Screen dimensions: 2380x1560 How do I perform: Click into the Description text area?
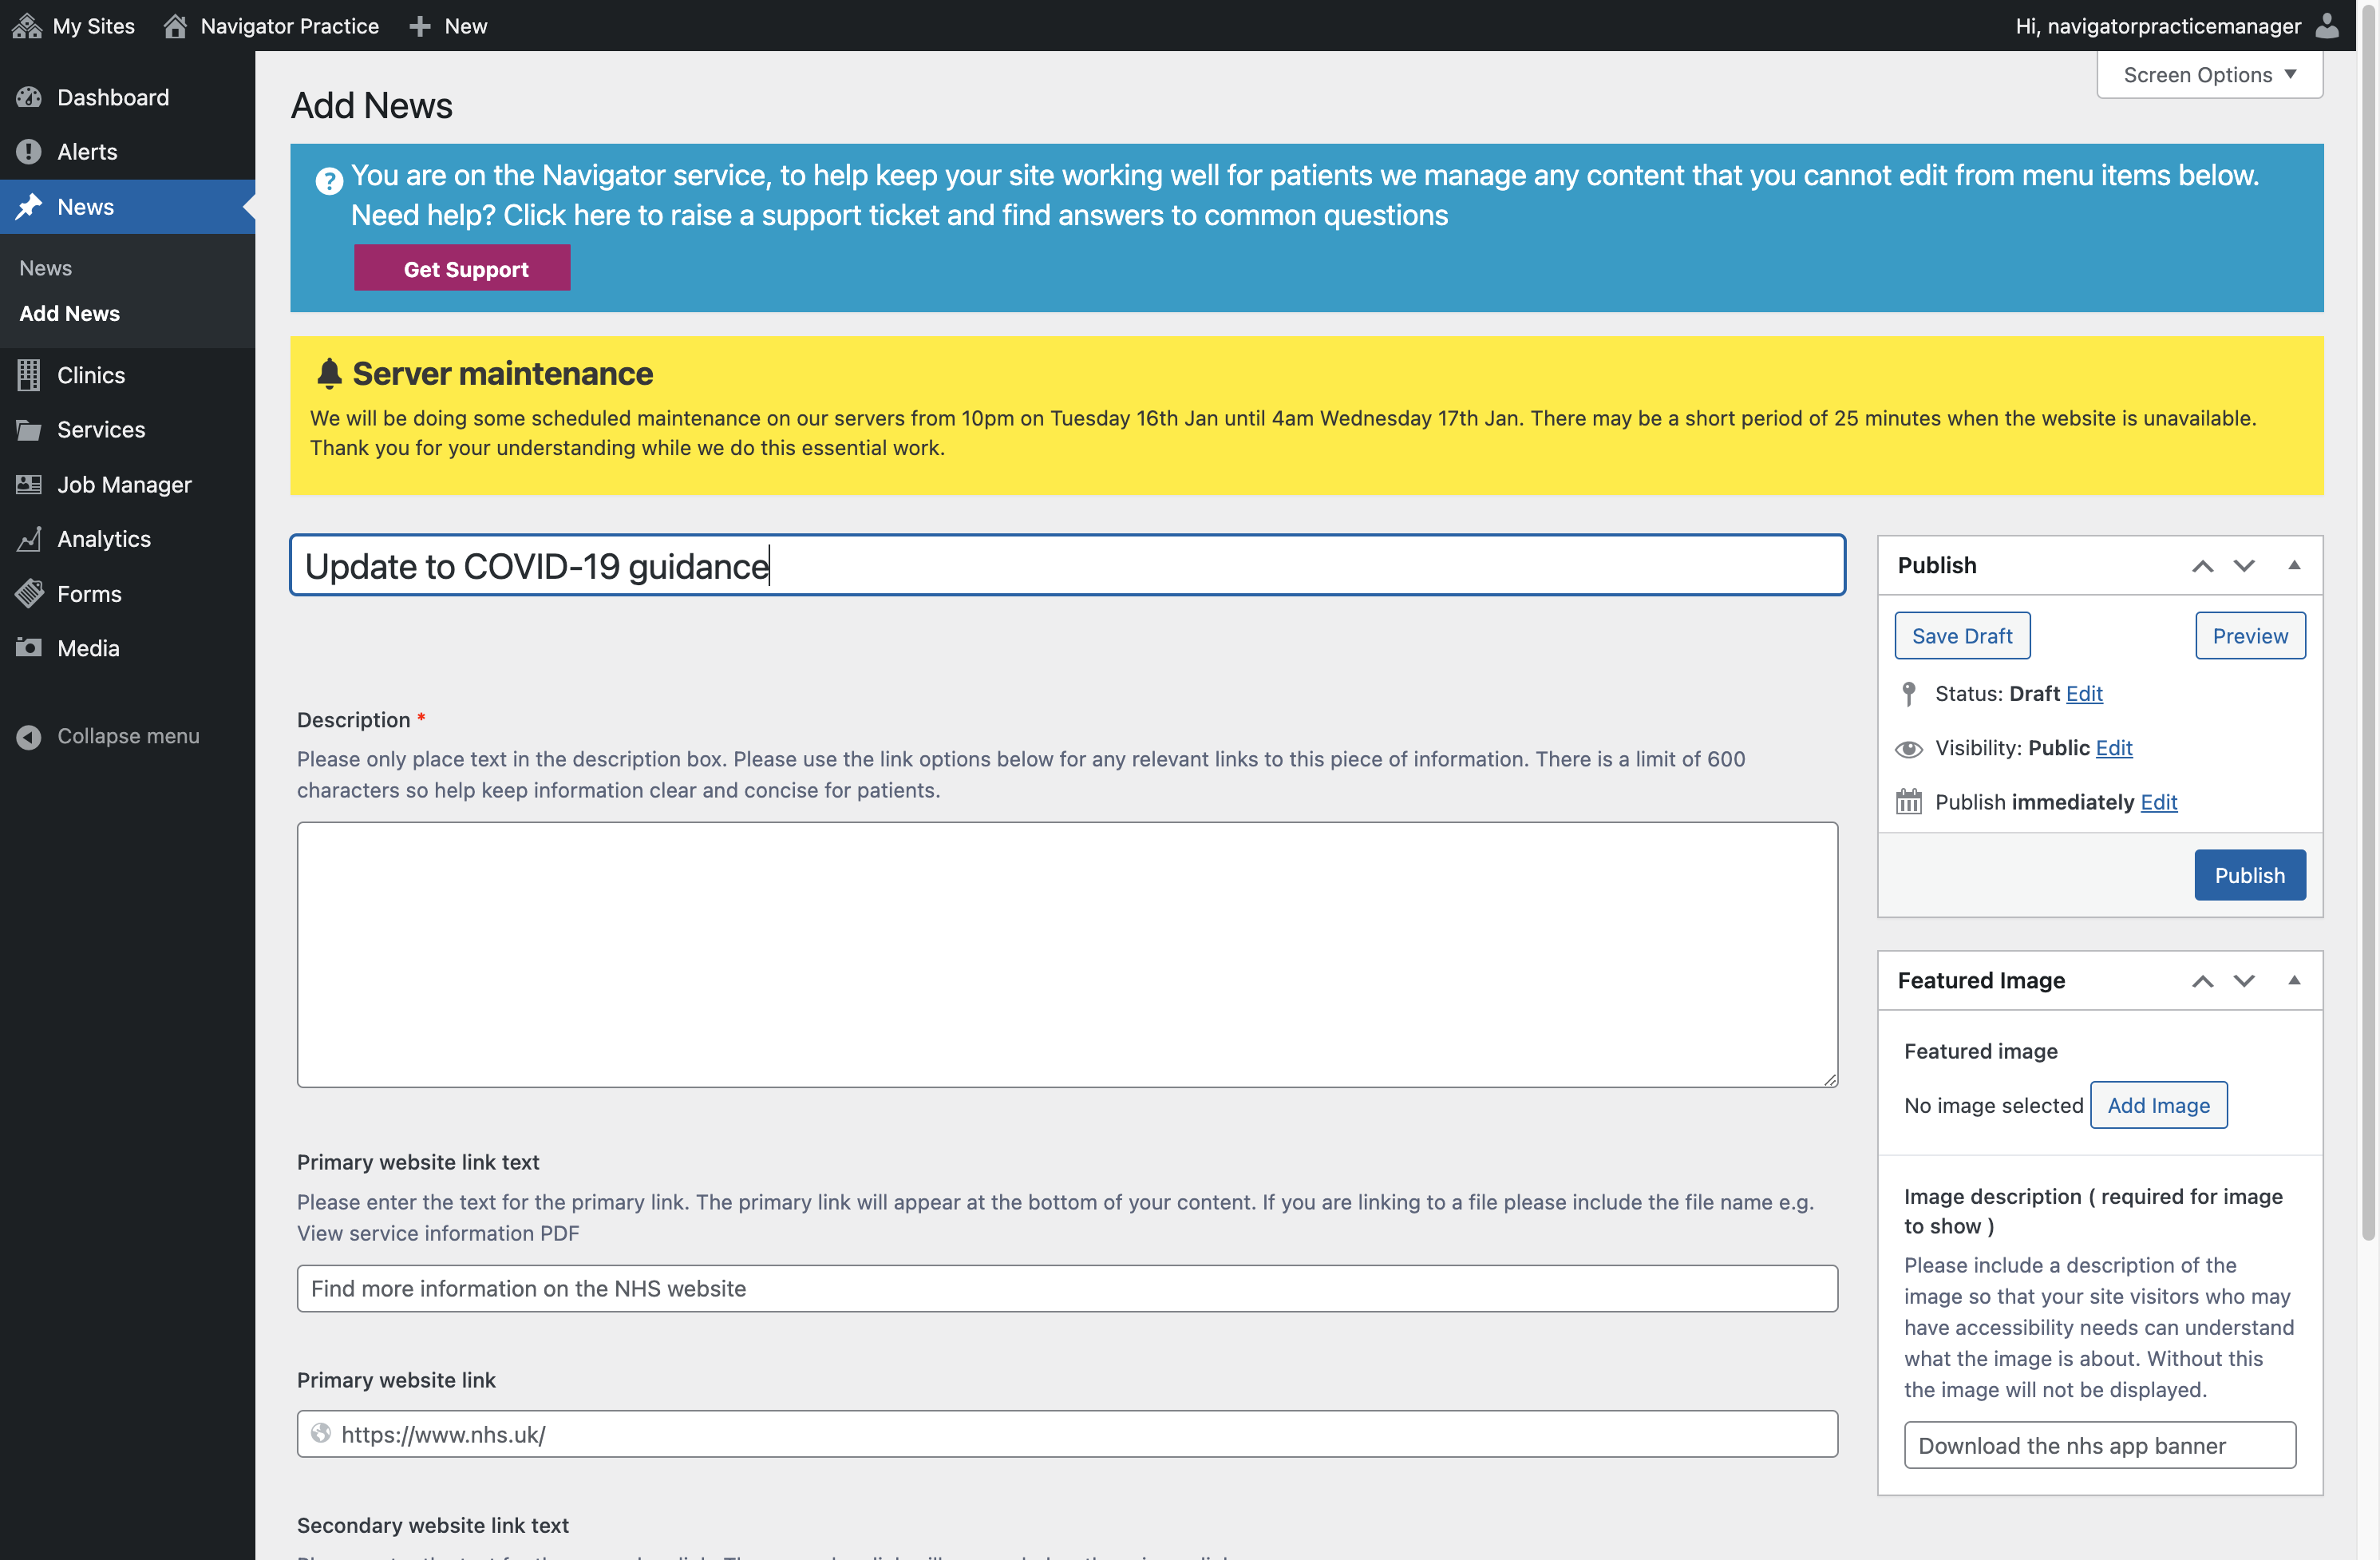[1067, 955]
